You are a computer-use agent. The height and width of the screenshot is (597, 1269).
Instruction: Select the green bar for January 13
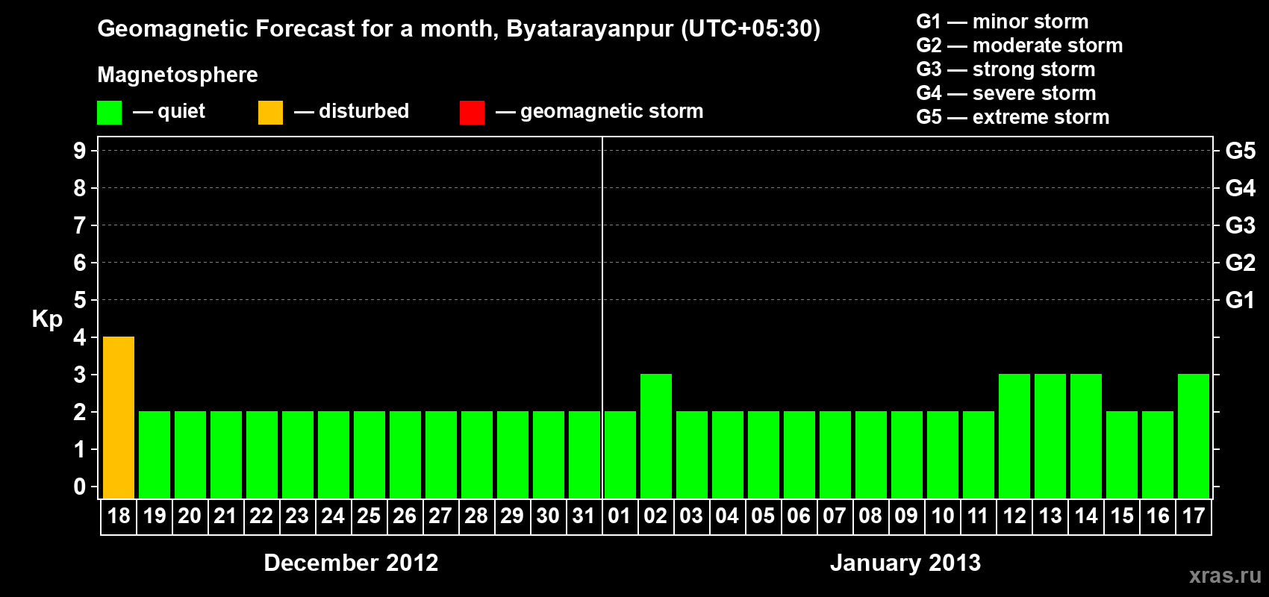coord(1050,436)
